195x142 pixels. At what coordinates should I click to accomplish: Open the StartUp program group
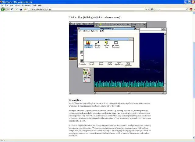[x=110, y=64]
